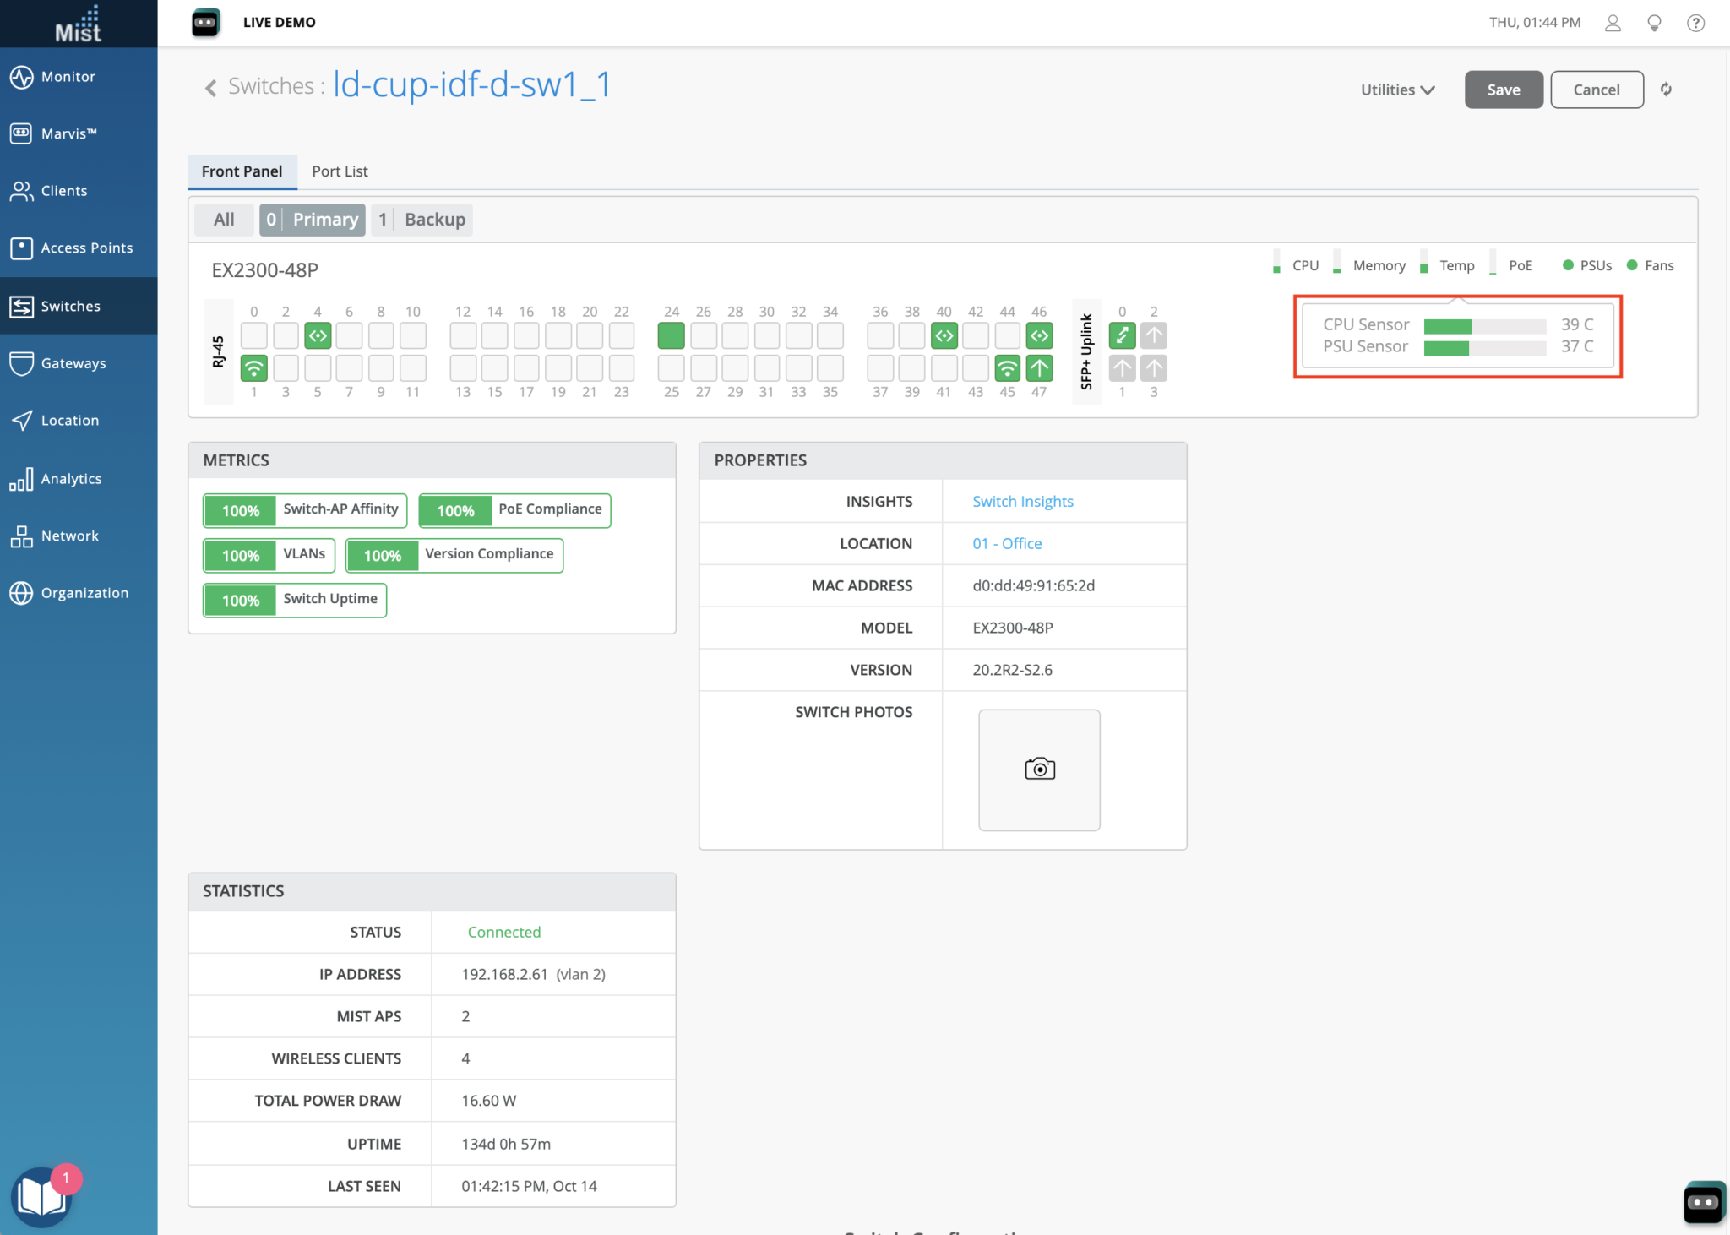Switch to the Port List tab
This screenshot has height=1235, width=1730.
340,171
